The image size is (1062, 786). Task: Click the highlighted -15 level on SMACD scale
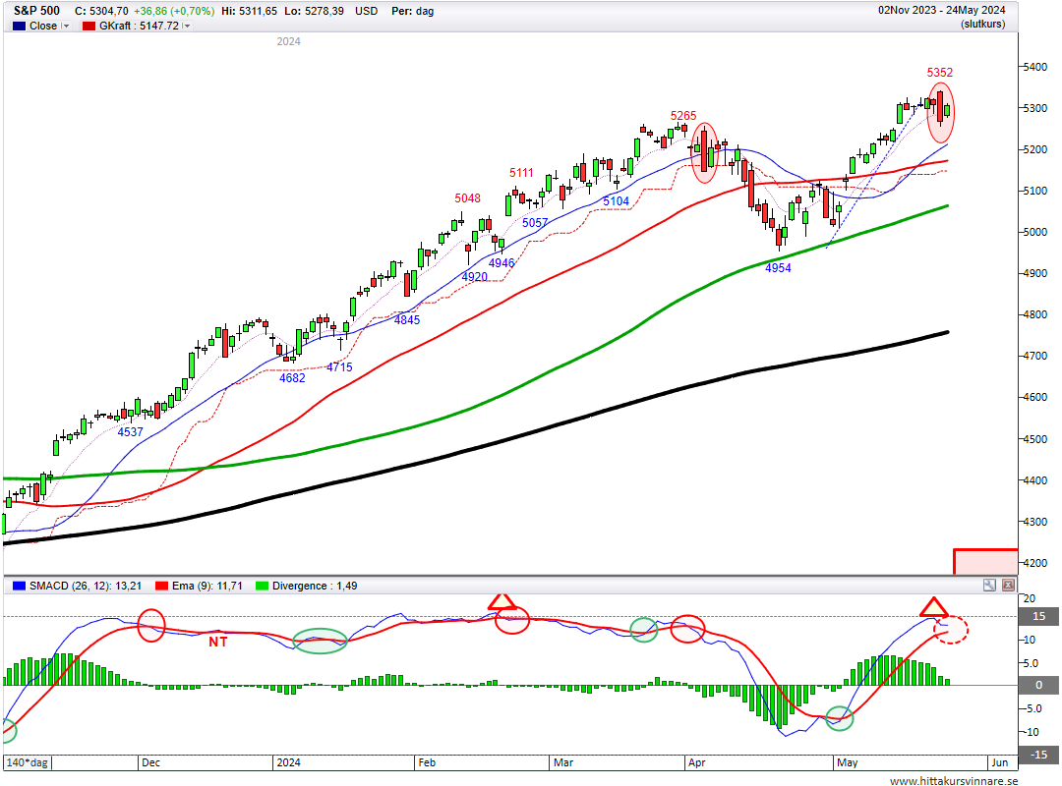[x=1038, y=755]
